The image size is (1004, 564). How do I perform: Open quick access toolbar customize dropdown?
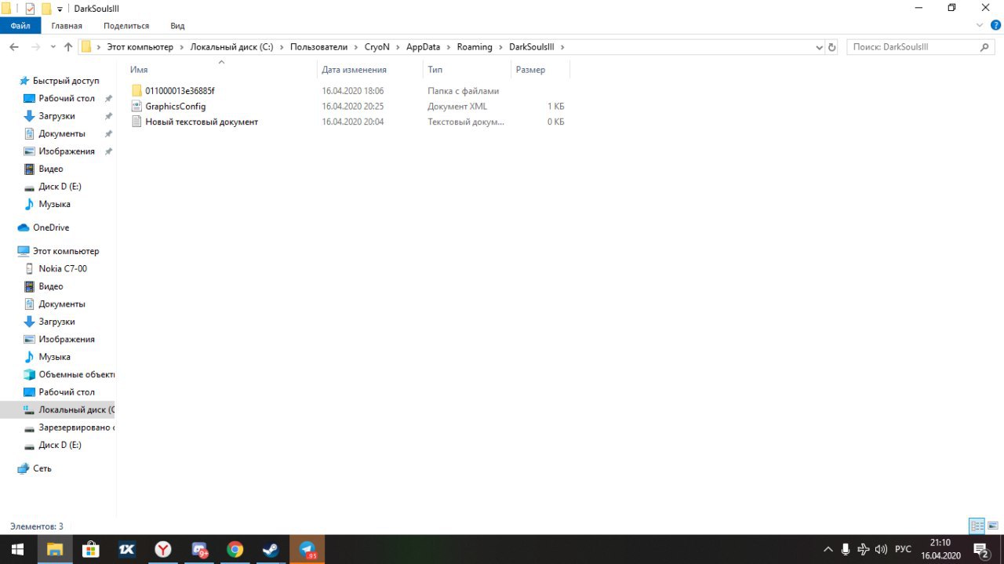[60, 9]
